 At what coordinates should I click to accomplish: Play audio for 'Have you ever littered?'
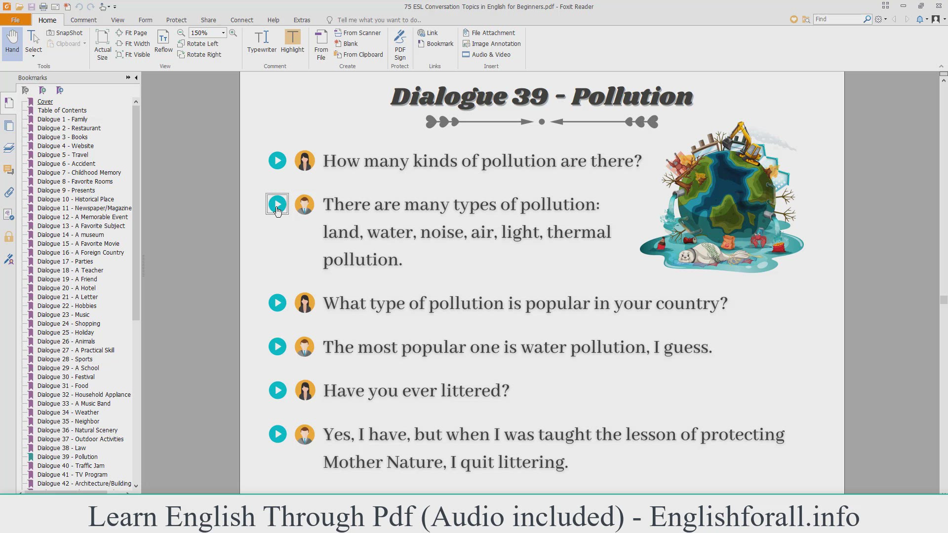277,390
